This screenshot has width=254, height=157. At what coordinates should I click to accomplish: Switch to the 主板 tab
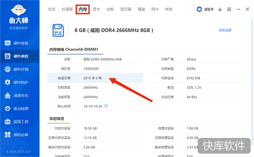(110, 9)
